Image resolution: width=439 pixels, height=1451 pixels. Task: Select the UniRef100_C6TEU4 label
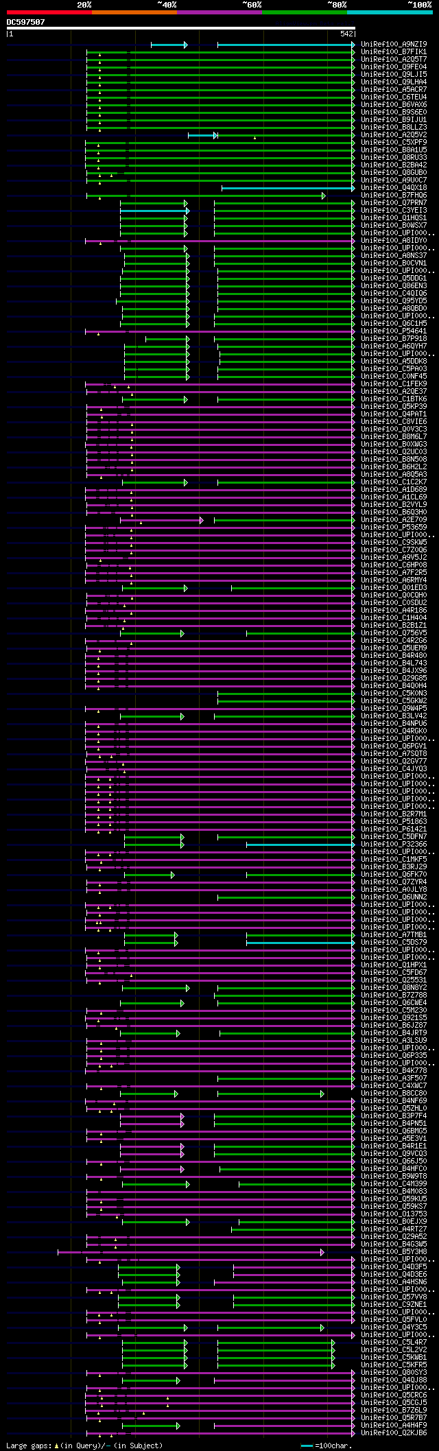click(x=394, y=97)
